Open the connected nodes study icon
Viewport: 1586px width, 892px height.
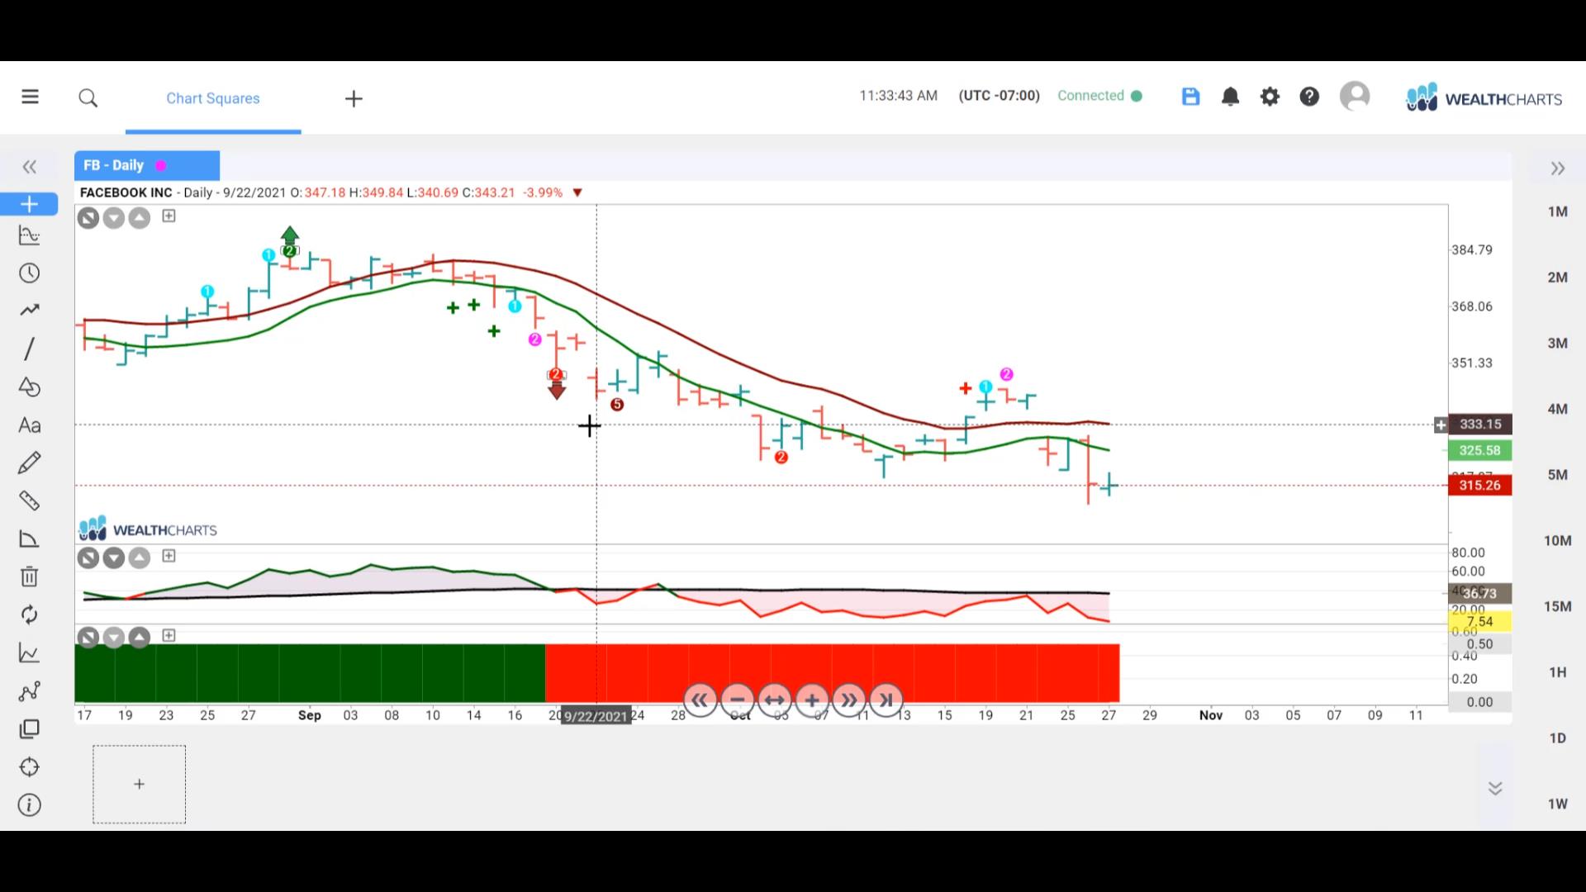tap(29, 691)
